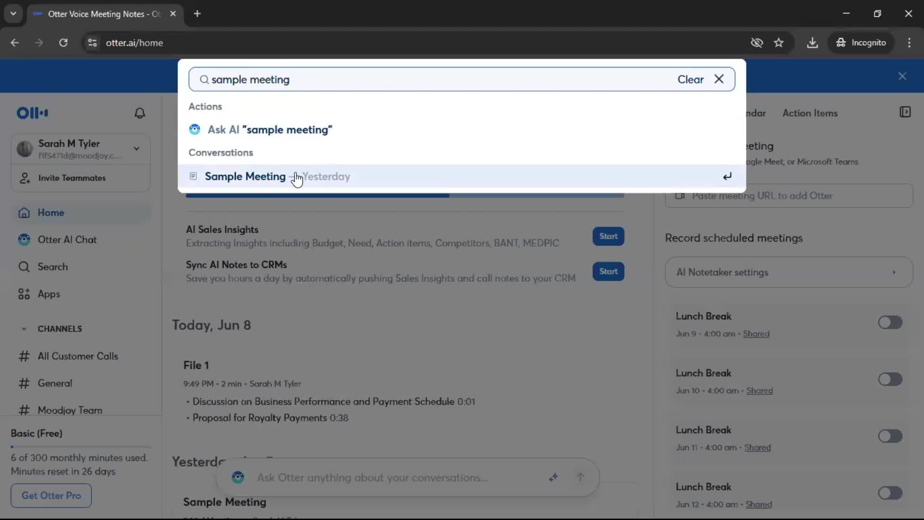Screen dimensions: 924x520
Task: Click 'Proposal for Royalty Payments 0:38'
Action: click(270, 418)
